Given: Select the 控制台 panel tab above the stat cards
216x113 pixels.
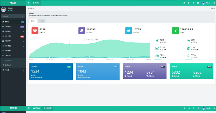Looking at the screenshot, I should pos(33,21).
